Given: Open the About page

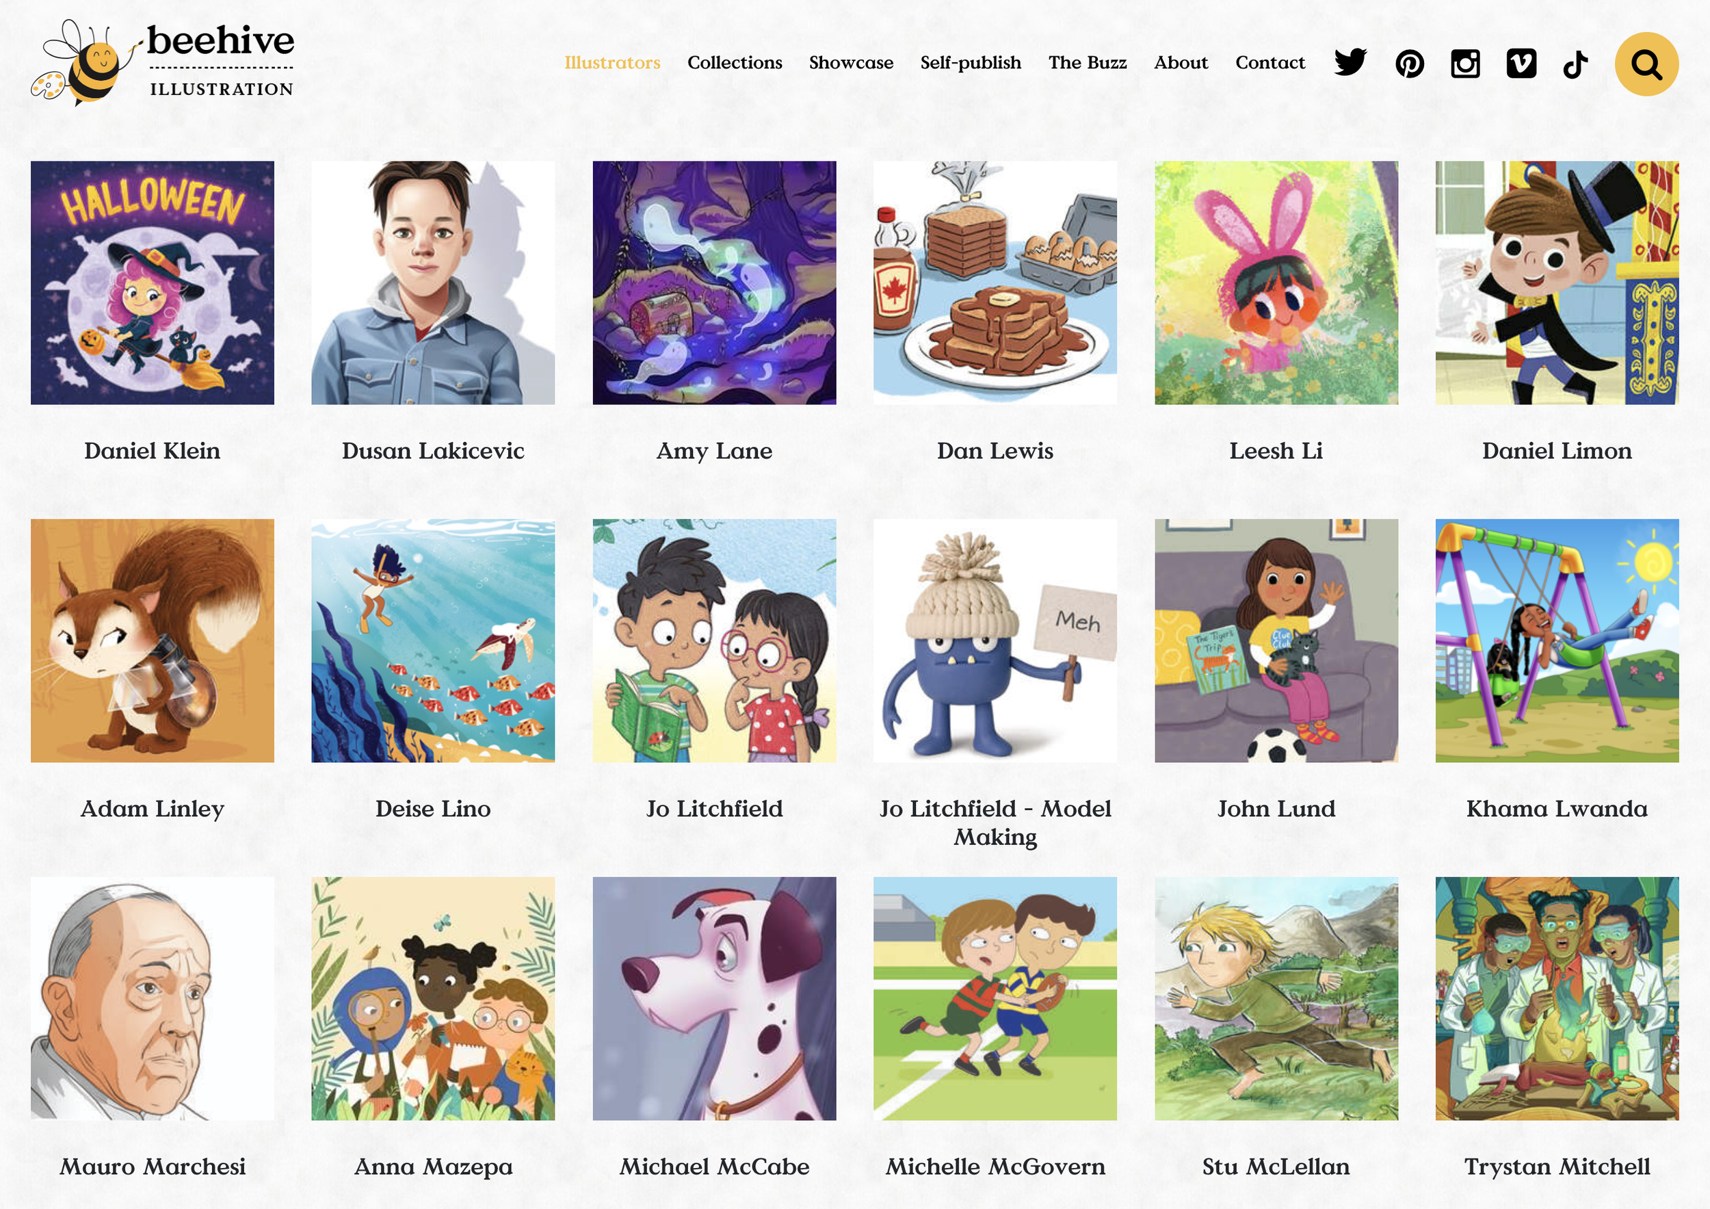Looking at the screenshot, I should pos(1181,62).
